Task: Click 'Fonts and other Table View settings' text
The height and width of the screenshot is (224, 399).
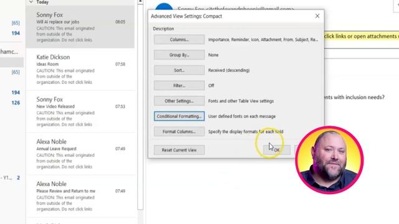Action: pyautogui.click(x=241, y=101)
